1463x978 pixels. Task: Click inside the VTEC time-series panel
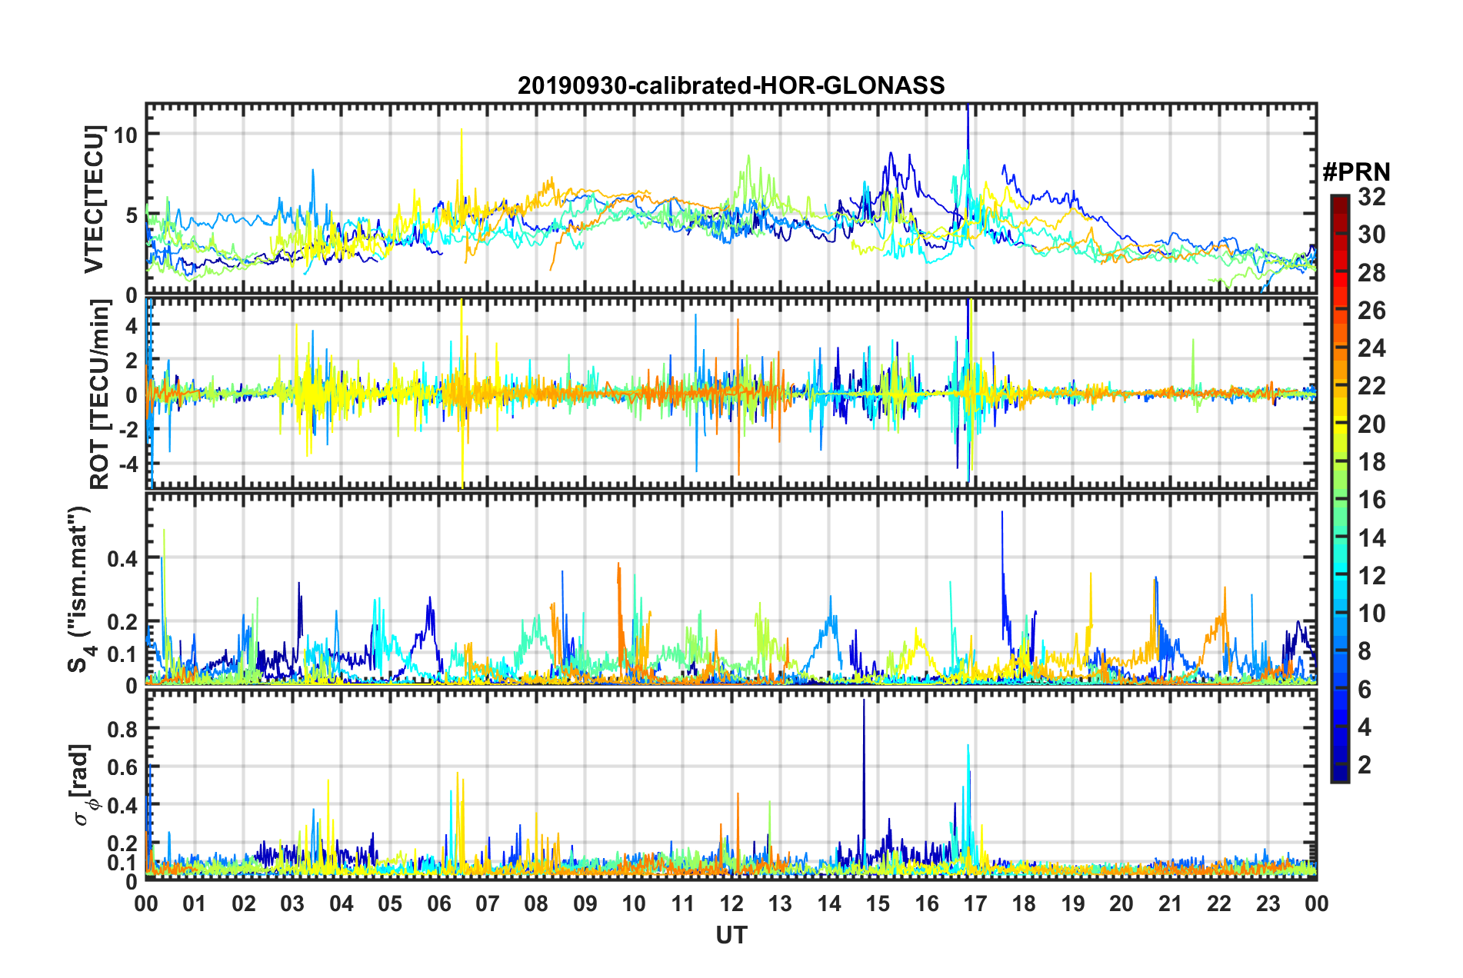pyautogui.click(x=731, y=198)
